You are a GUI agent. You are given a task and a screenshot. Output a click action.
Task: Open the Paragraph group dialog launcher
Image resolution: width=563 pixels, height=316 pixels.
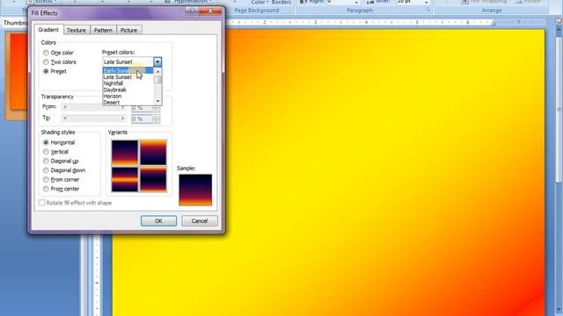pyautogui.click(x=428, y=11)
